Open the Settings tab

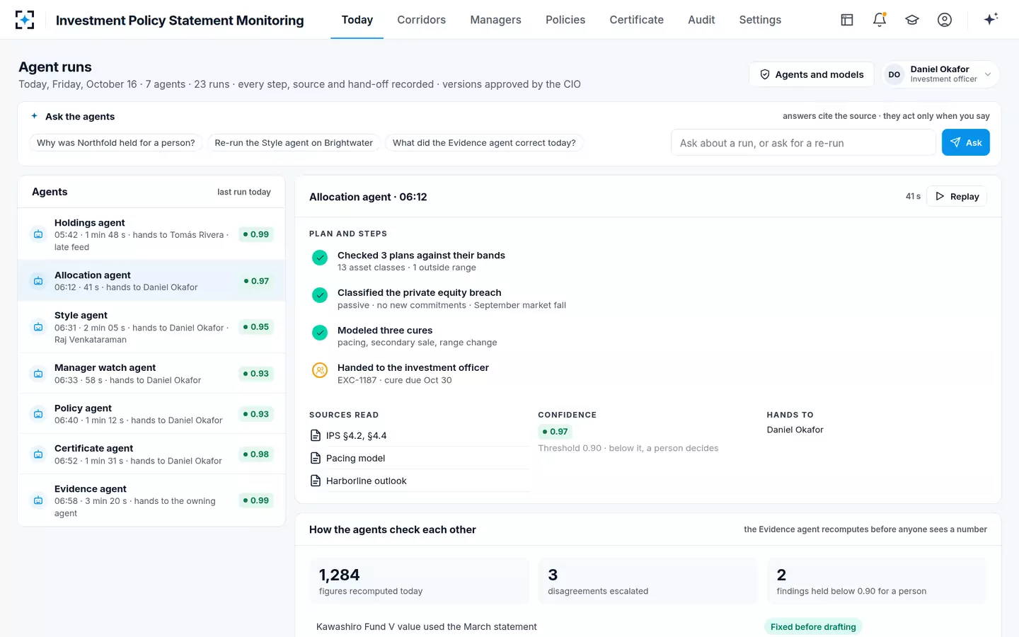[x=760, y=20]
